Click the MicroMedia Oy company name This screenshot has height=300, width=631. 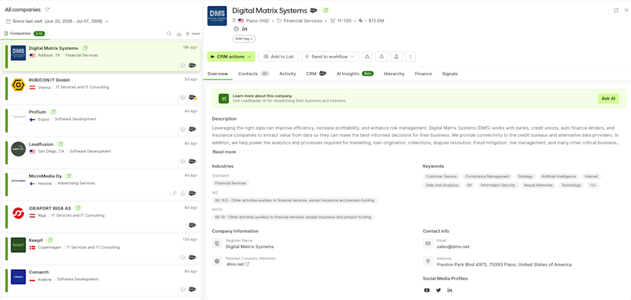pos(45,176)
